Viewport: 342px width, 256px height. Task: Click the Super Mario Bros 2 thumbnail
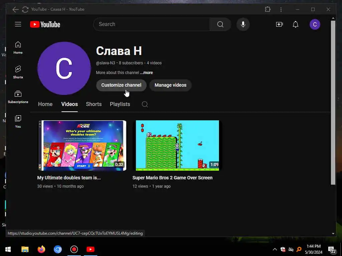[x=177, y=145]
